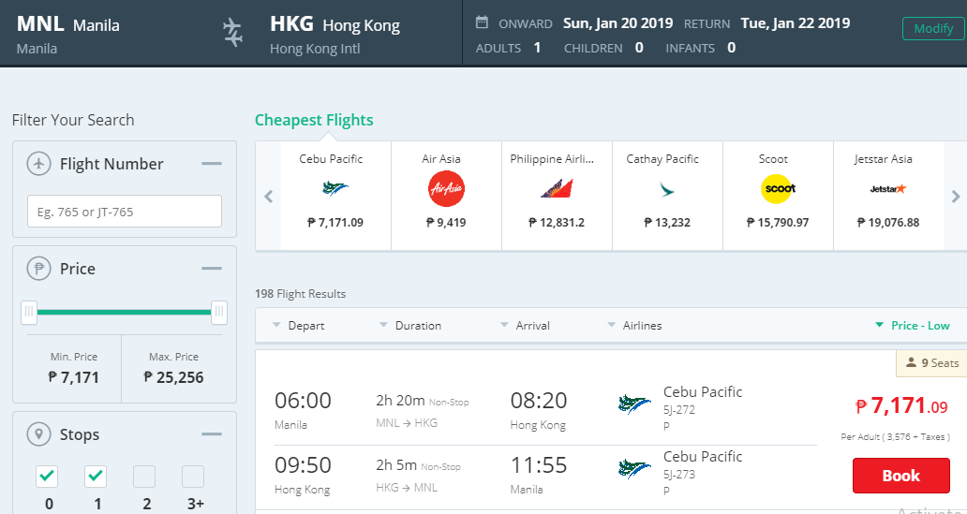Select the Cathay Pacific logo
The image size is (967, 514).
coord(666,188)
